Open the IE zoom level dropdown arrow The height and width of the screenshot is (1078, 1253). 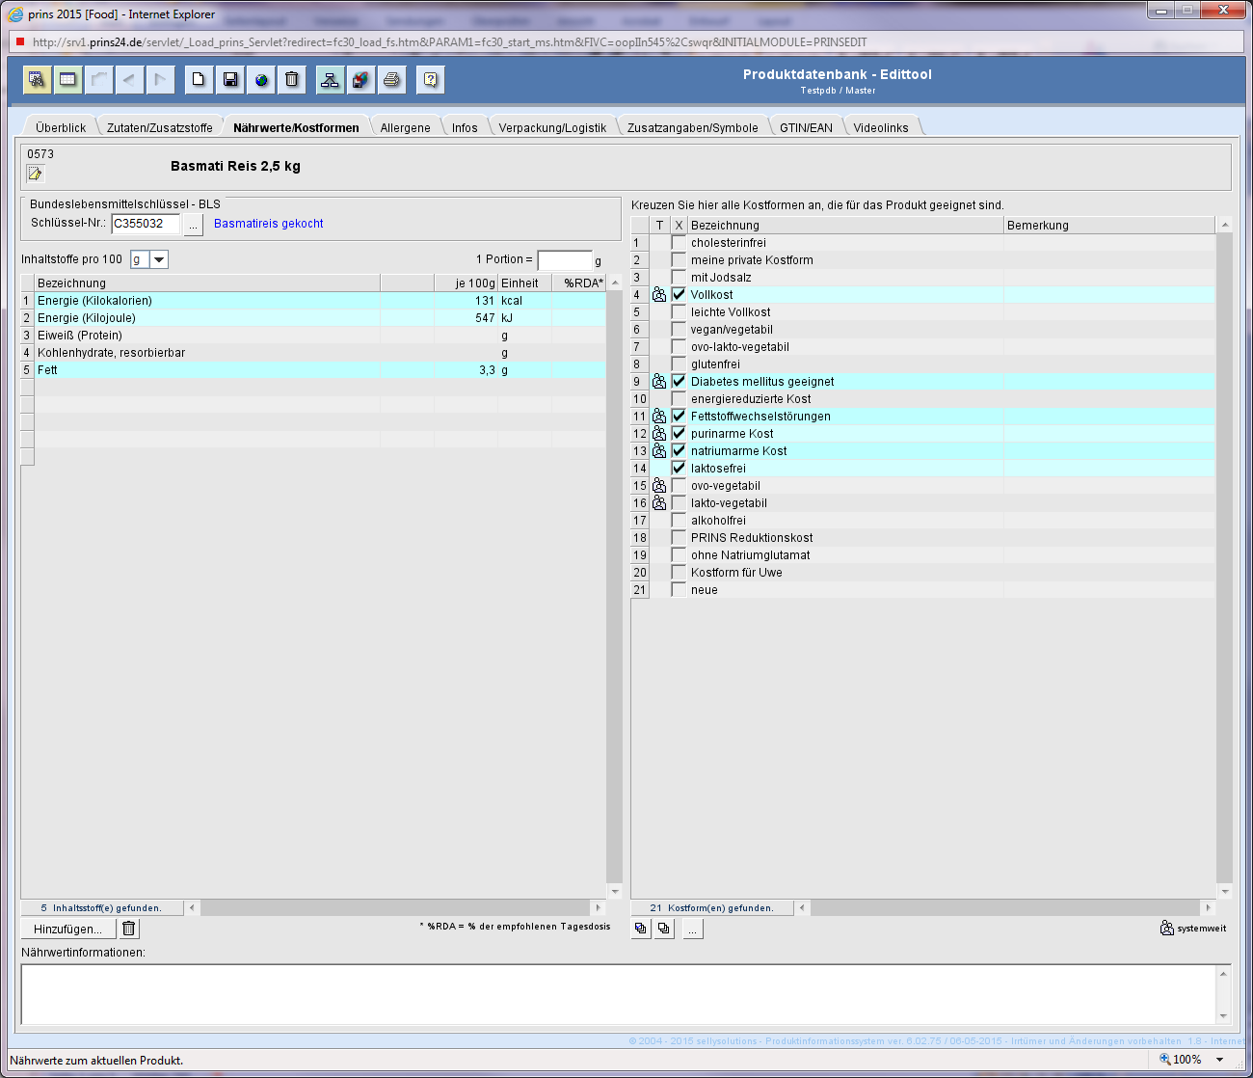1219,1060
